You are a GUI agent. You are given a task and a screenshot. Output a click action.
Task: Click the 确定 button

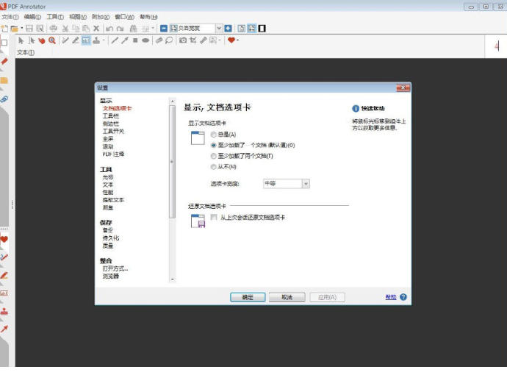click(x=247, y=297)
